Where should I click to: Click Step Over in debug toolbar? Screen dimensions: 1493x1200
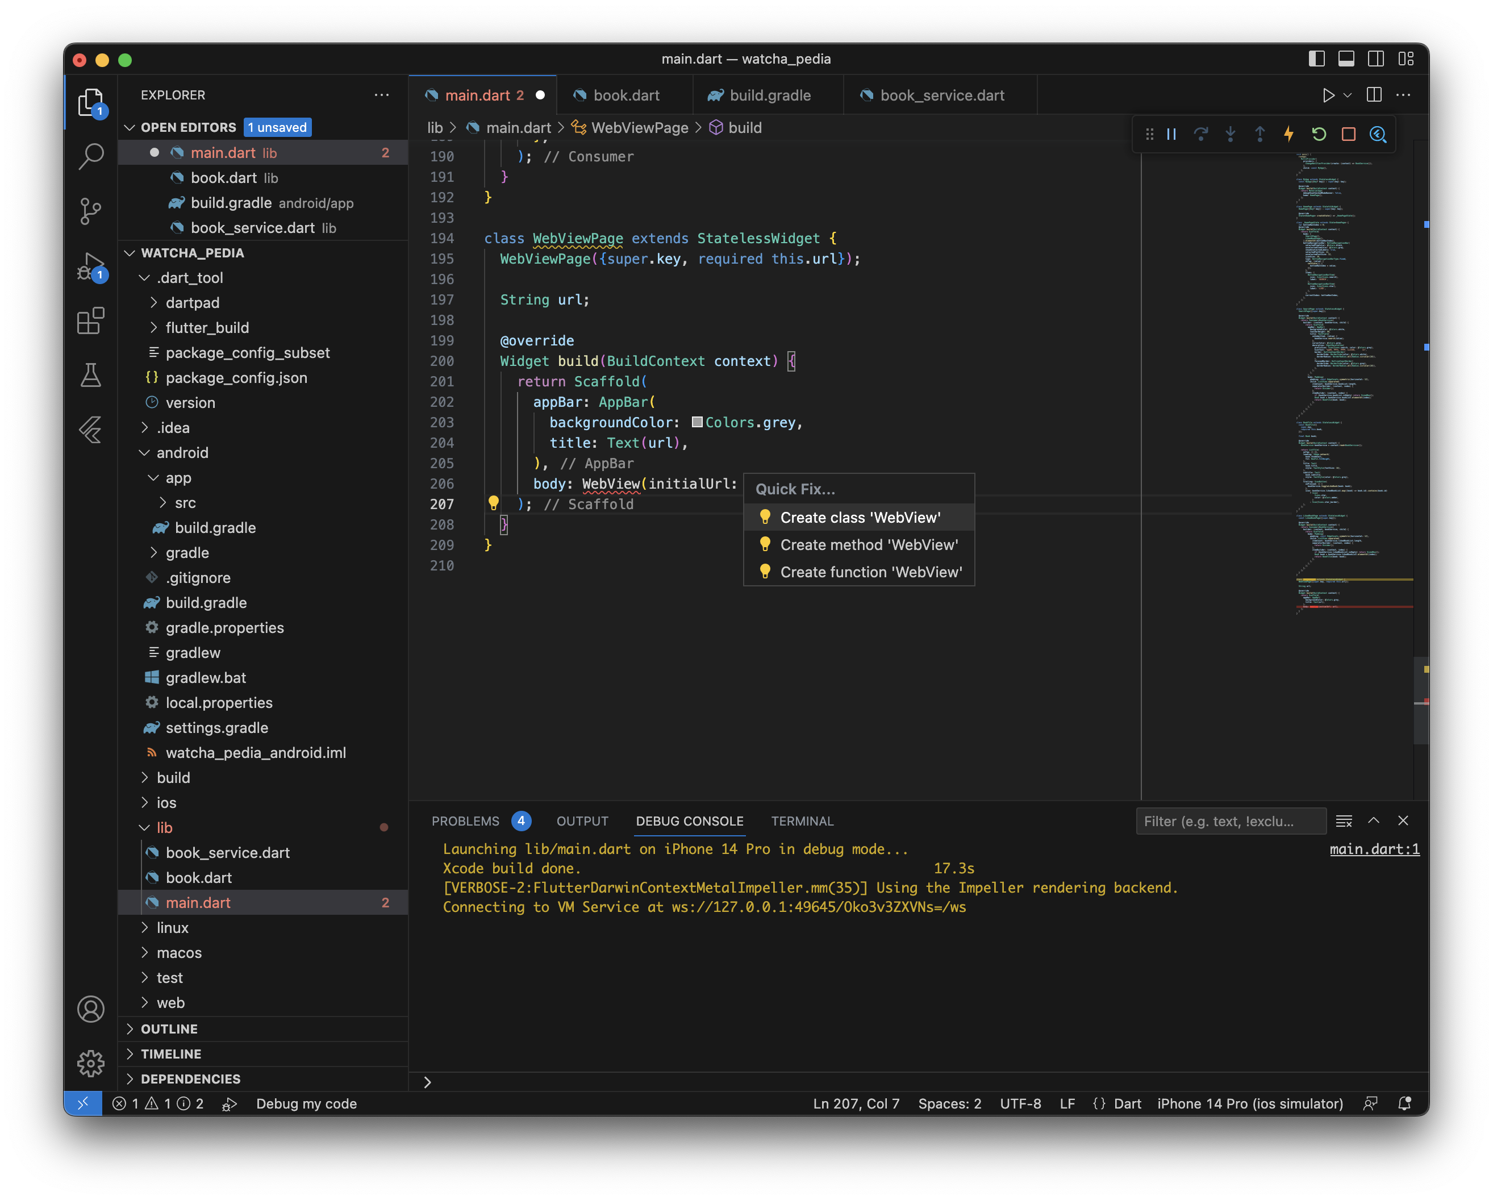pos(1201,134)
